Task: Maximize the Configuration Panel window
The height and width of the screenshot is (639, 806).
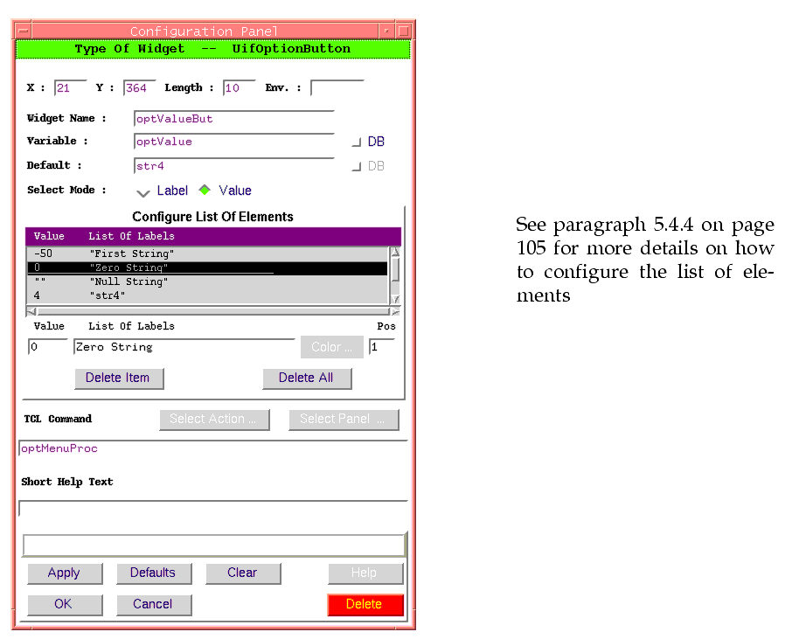Action: point(402,31)
